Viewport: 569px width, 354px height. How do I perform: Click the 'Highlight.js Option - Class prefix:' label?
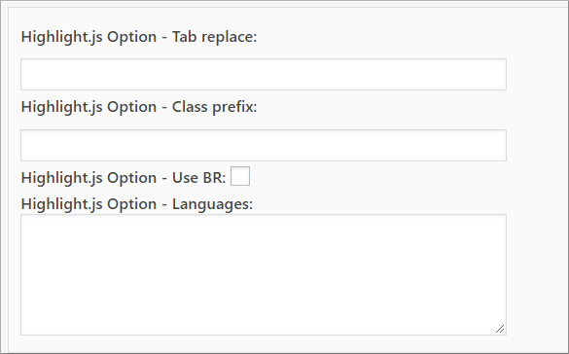(139, 107)
